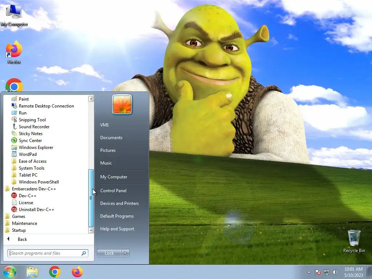Image resolution: width=372 pixels, height=279 pixels.
Task: Show hidden tray icons arrow
Action: 309,272
